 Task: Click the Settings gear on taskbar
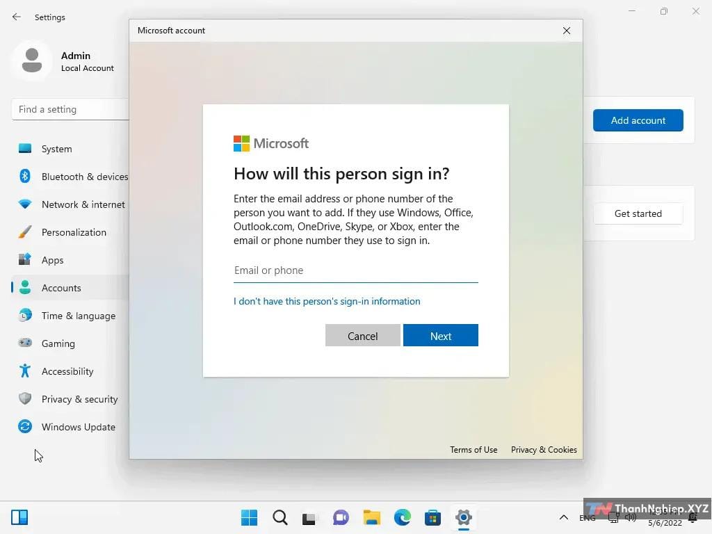pyautogui.click(x=464, y=517)
